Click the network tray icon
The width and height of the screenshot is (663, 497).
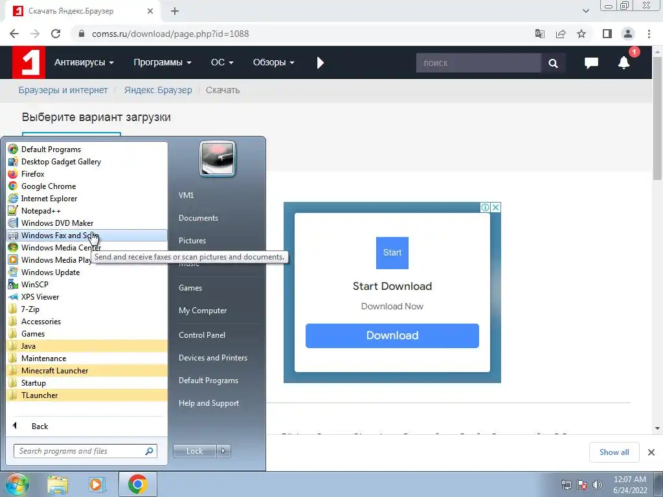coord(566,485)
